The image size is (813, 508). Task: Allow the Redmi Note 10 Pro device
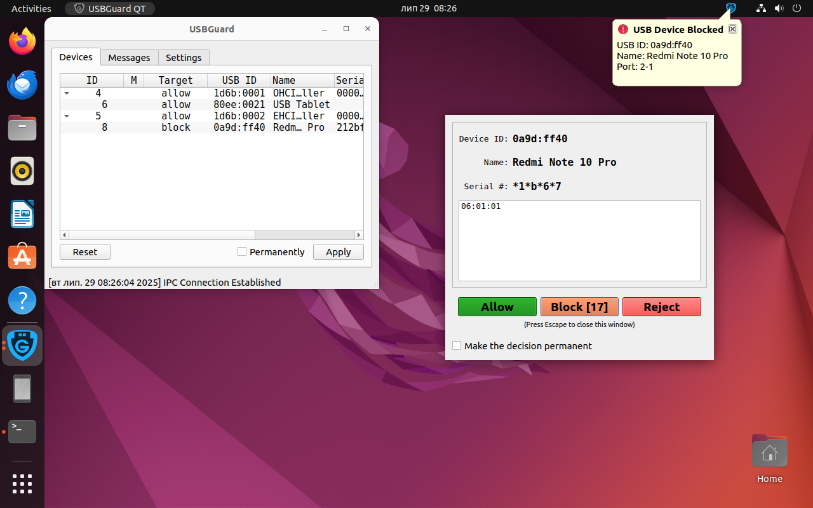497,307
